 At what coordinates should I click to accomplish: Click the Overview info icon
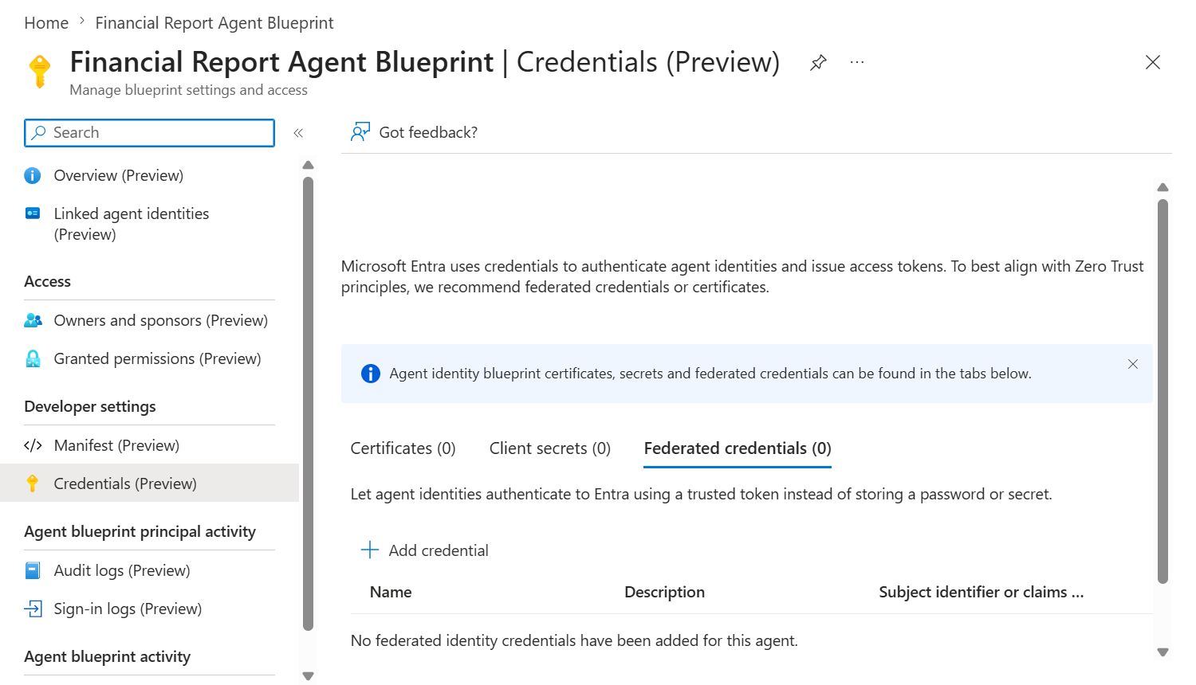point(33,175)
